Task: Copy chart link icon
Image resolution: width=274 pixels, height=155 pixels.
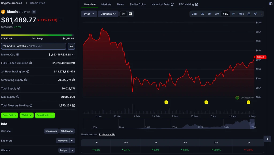Action: point(255,14)
